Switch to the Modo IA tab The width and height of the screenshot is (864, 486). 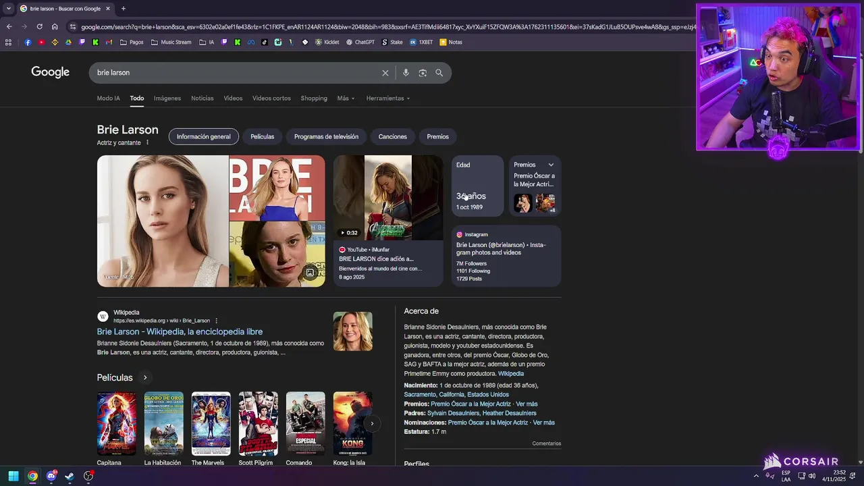(109, 99)
